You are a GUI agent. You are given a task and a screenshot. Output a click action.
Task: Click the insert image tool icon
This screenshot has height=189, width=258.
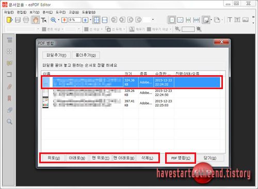point(246,20)
